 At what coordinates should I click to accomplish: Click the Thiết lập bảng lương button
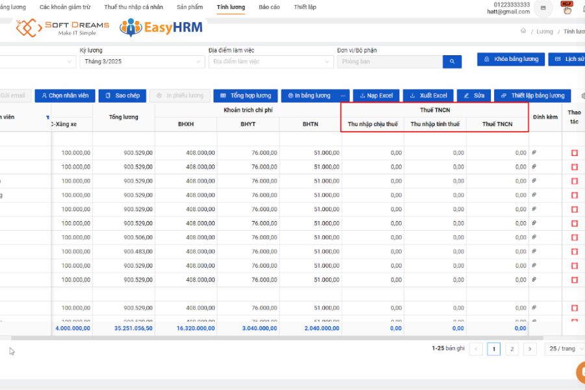pos(532,96)
